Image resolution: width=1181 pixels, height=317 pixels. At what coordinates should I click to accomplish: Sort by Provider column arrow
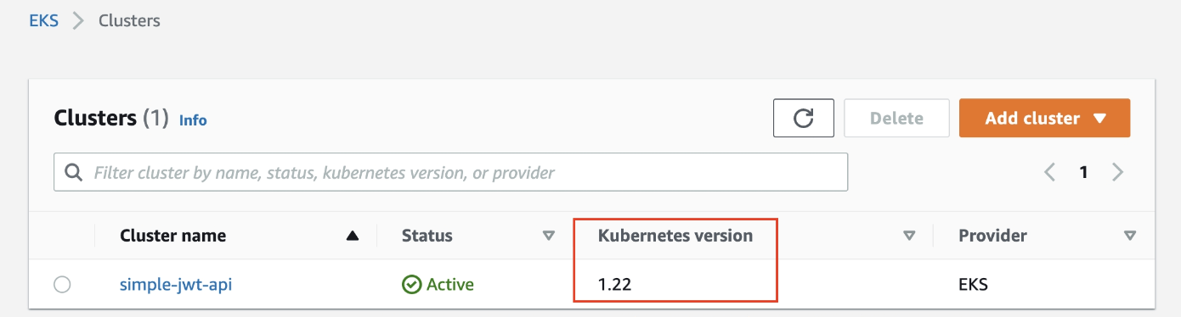pos(1129,236)
